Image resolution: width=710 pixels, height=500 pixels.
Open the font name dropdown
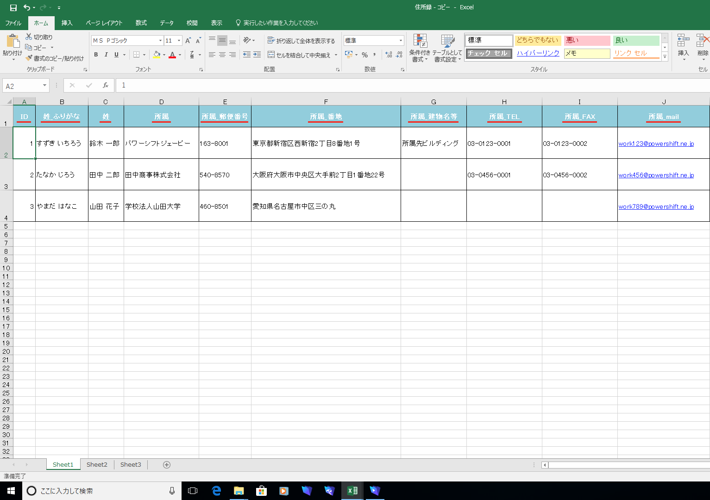160,41
